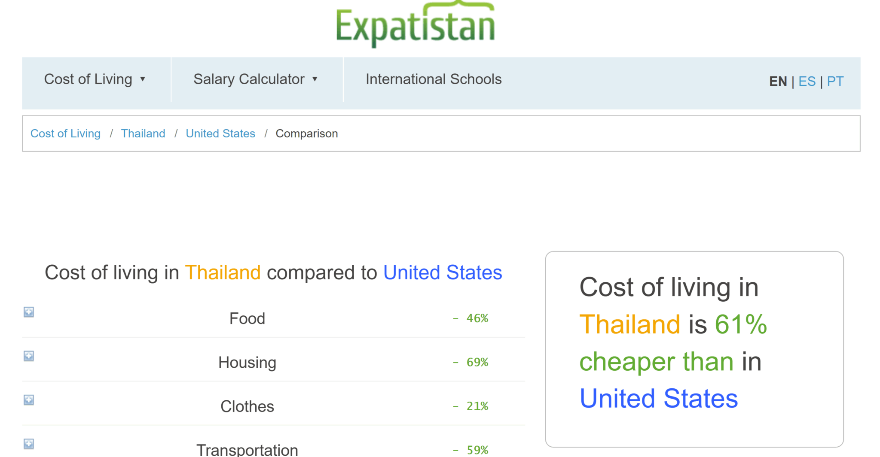
Task: Switch language to ES
Action: point(807,81)
